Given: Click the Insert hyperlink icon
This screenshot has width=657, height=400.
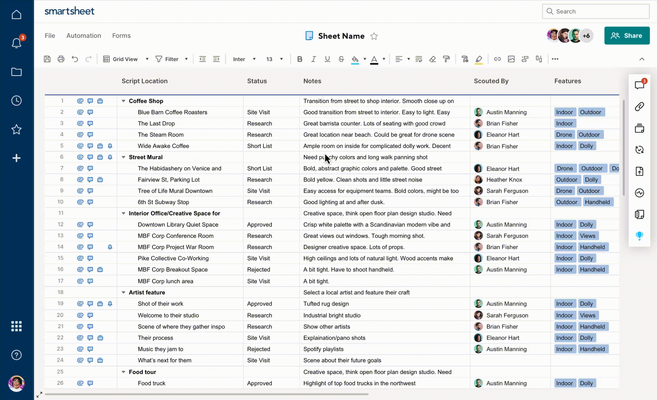Looking at the screenshot, I should (x=497, y=59).
